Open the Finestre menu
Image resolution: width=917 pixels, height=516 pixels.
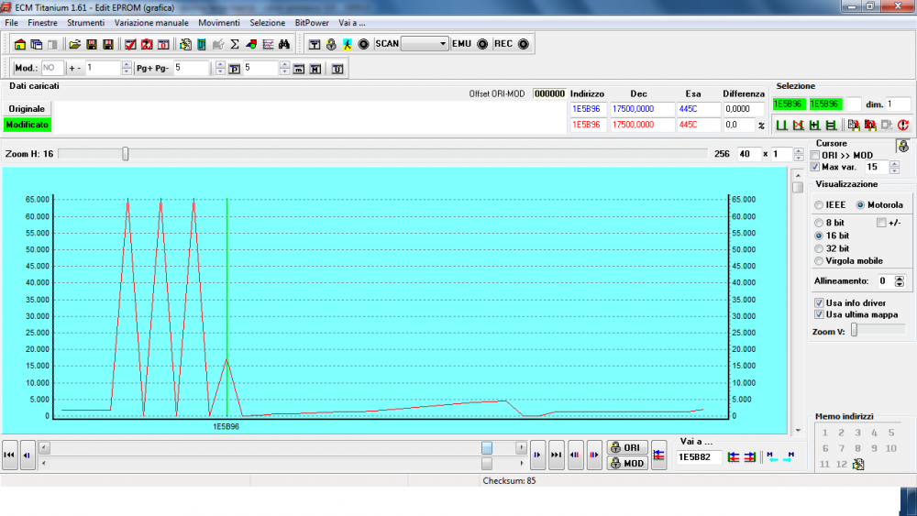coord(42,23)
